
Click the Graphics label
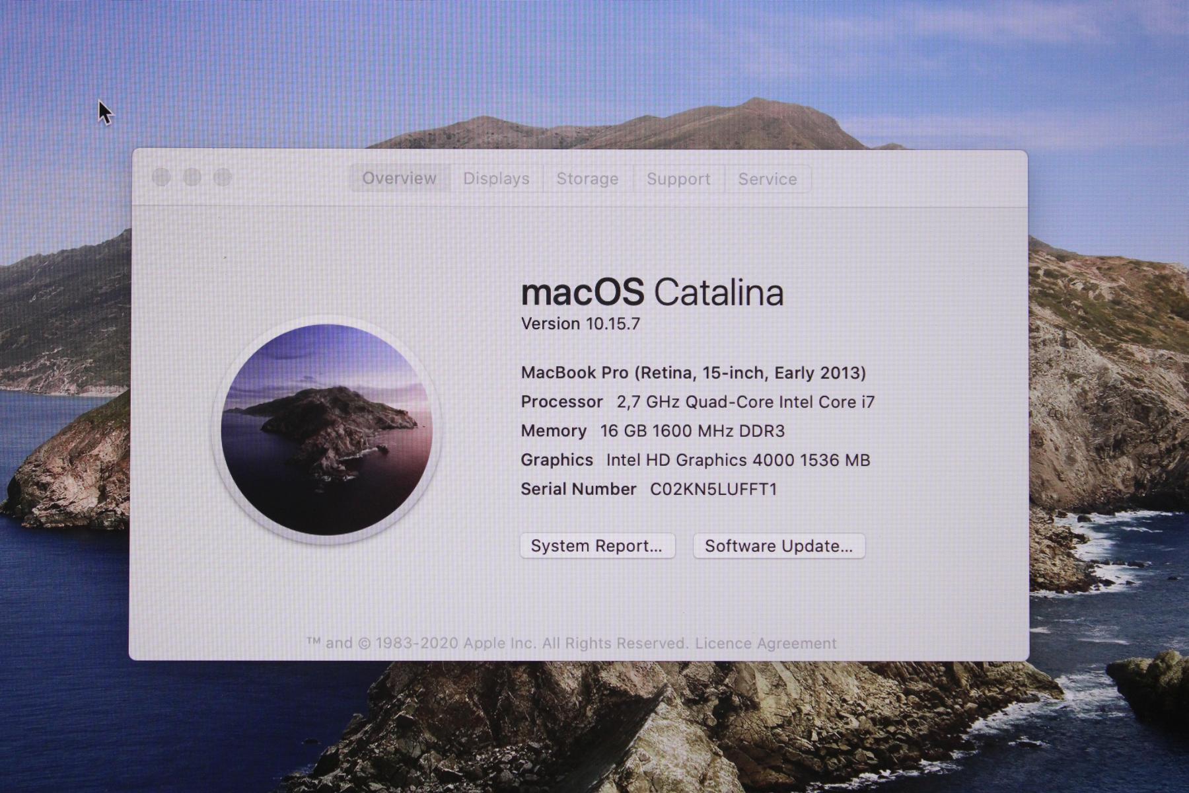coord(557,460)
